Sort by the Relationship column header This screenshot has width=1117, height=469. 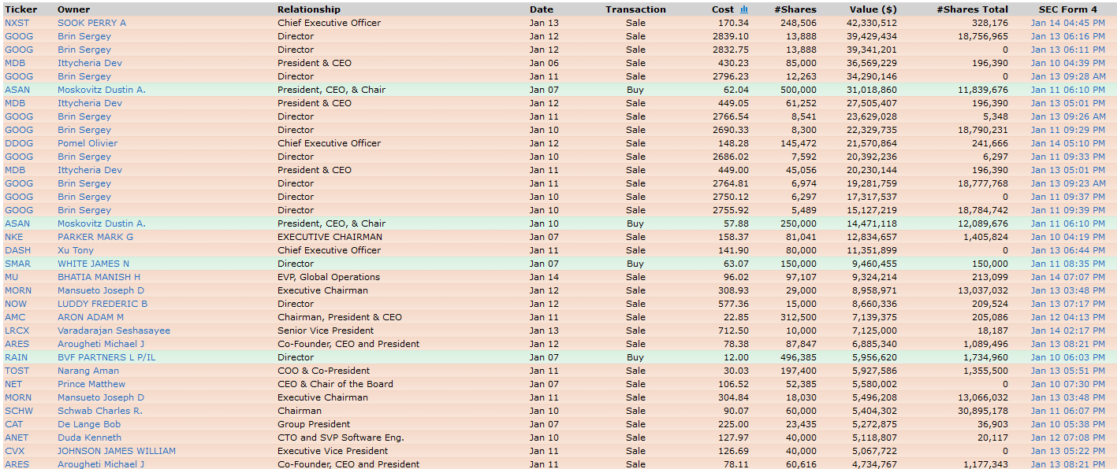pos(309,9)
